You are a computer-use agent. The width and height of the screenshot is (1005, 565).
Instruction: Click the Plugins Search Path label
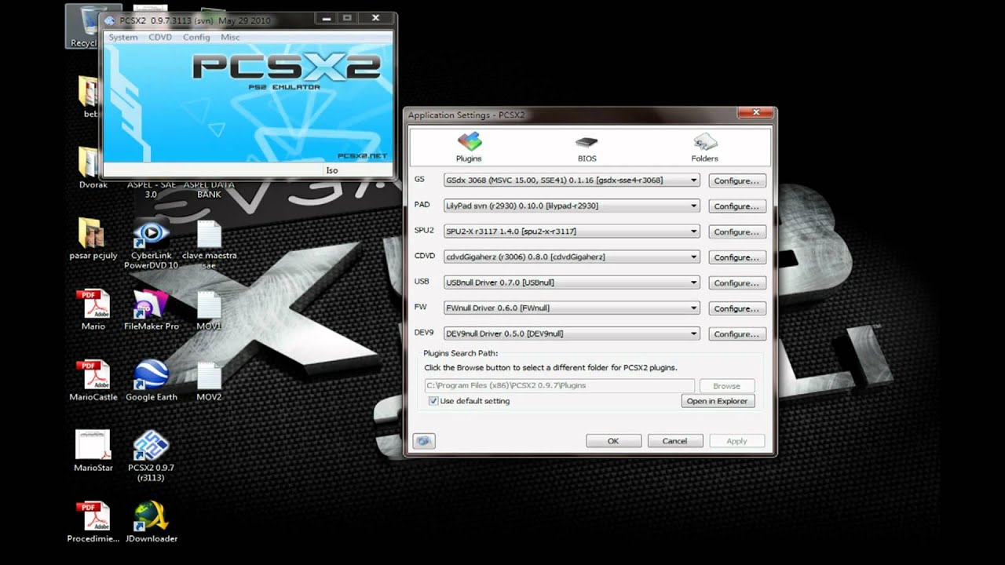[461, 353]
